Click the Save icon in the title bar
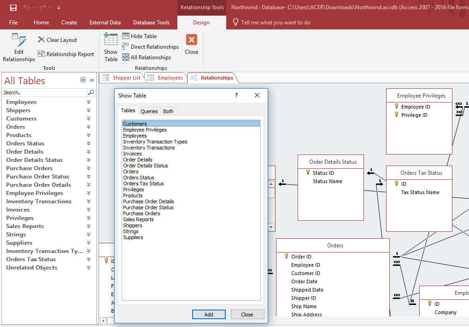 tap(13, 8)
